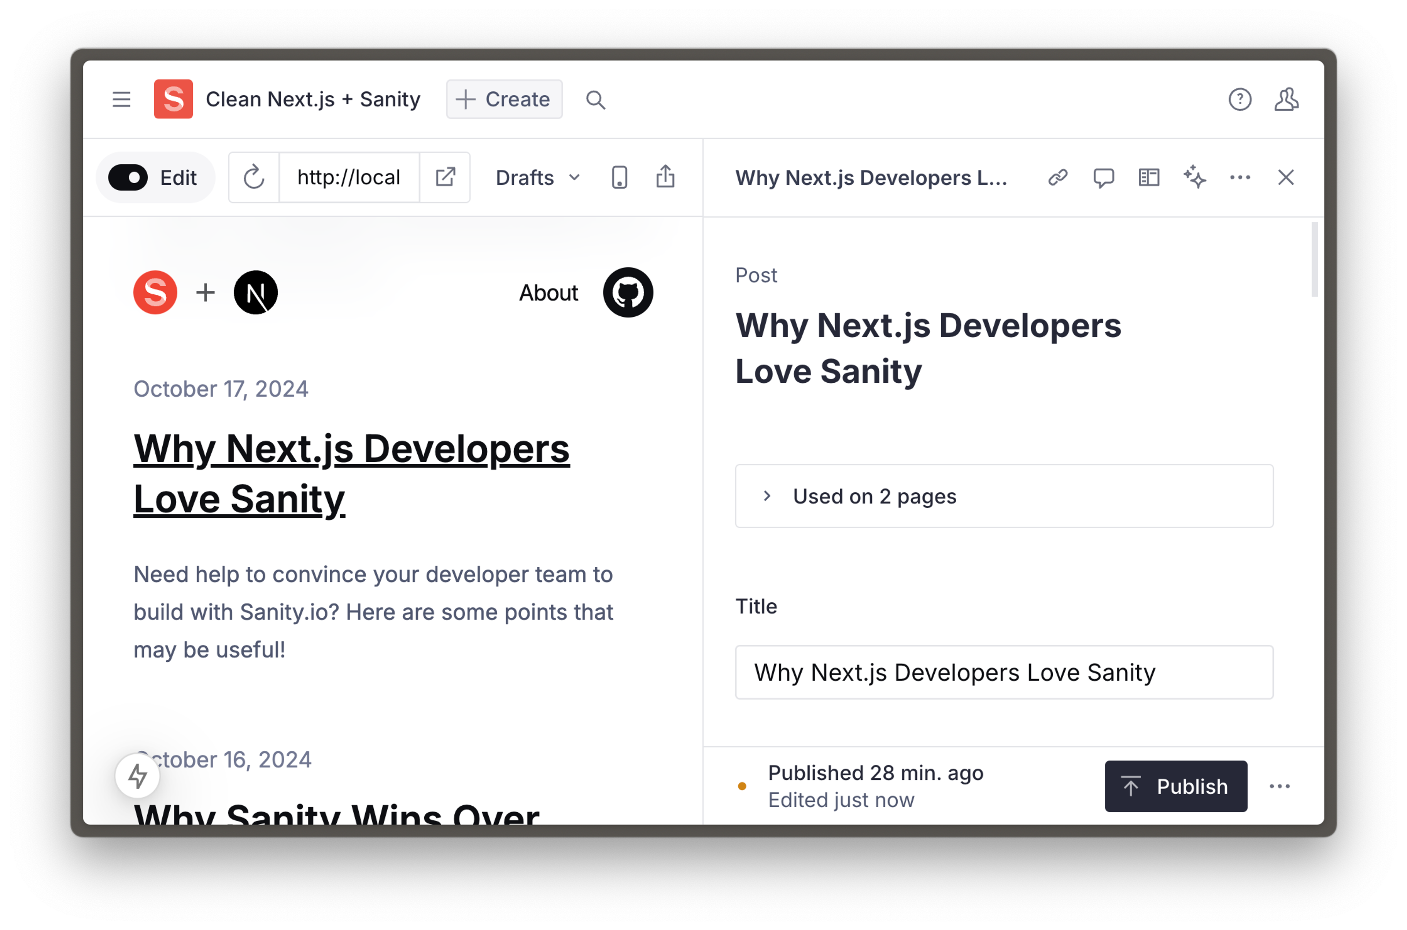Open the Drafts perspective dropdown
This screenshot has width=1407, height=930.
click(x=538, y=177)
